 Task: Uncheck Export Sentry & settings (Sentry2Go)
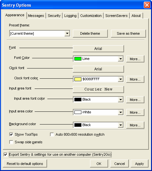tap(5, 154)
